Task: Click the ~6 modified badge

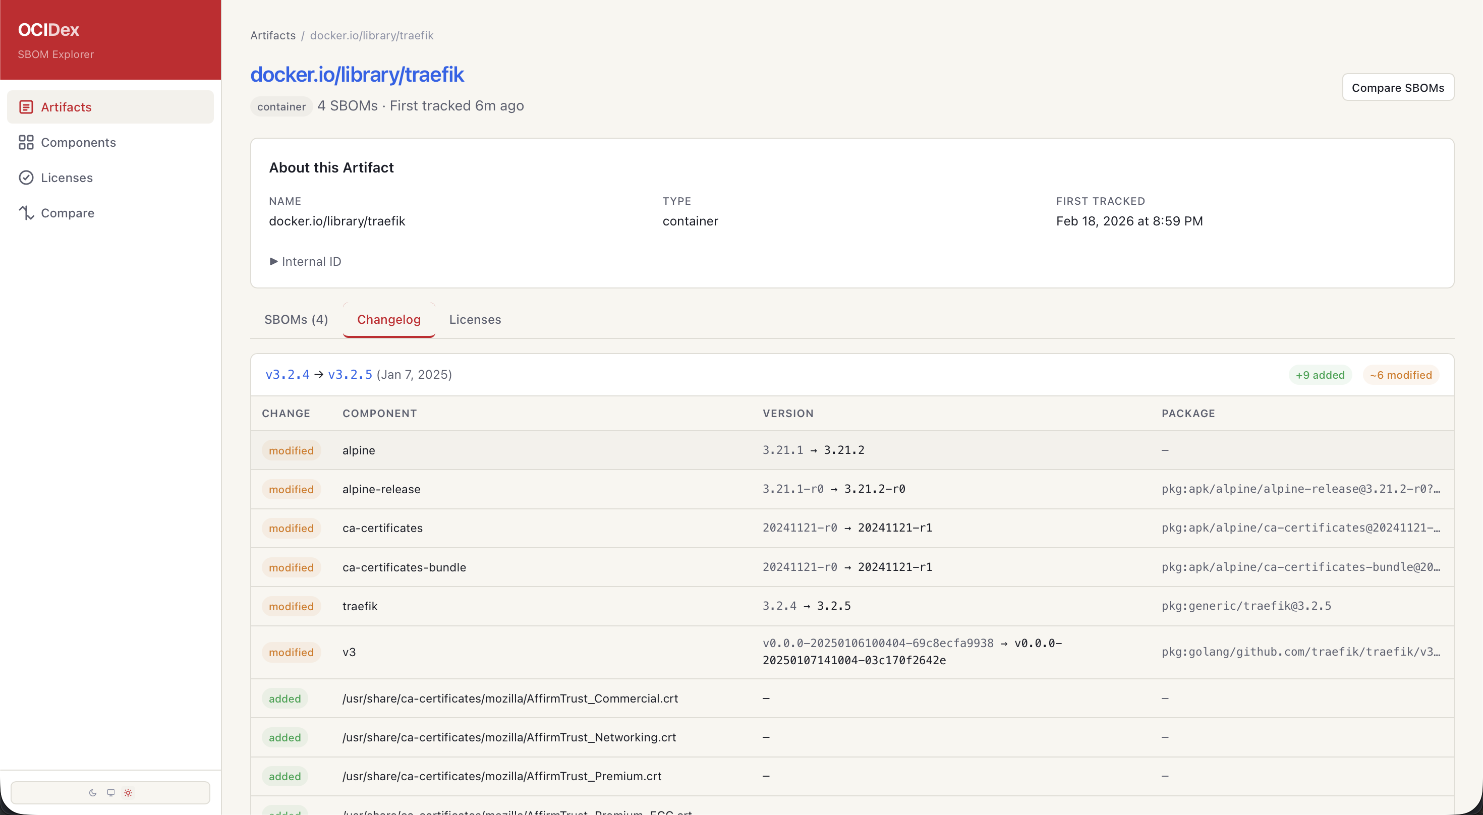Action: (x=1400, y=375)
